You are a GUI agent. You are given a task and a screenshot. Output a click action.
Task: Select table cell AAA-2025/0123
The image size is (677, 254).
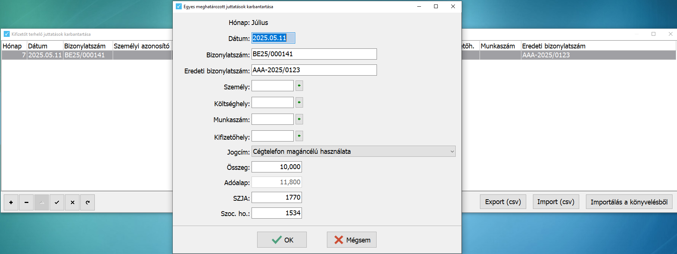coord(598,55)
